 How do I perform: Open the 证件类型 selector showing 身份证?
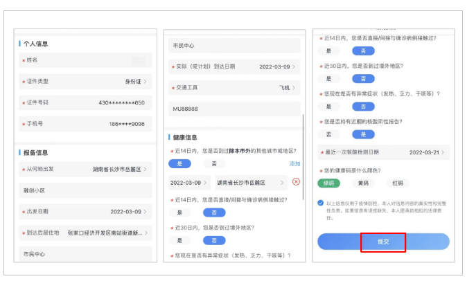pos(87,82)
